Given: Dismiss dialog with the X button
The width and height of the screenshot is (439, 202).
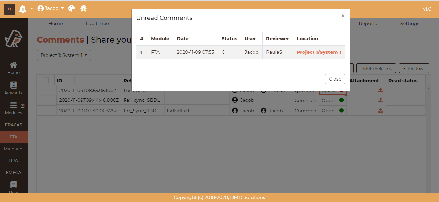Looking at the screenshot, I should coord(343,16).
